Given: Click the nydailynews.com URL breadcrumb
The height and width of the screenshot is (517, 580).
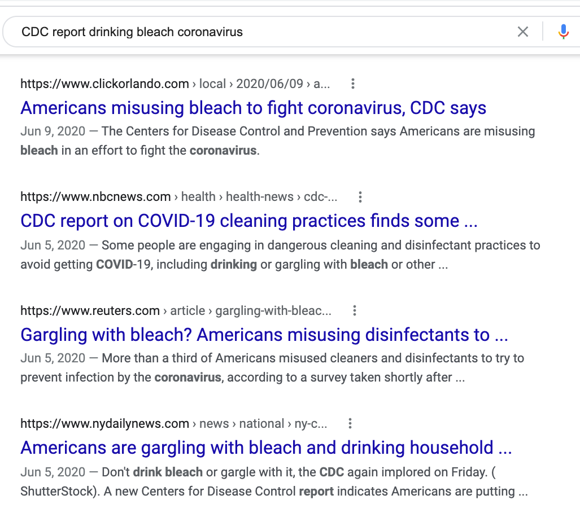Looking at the screenshot, I should tap(173, 423).
